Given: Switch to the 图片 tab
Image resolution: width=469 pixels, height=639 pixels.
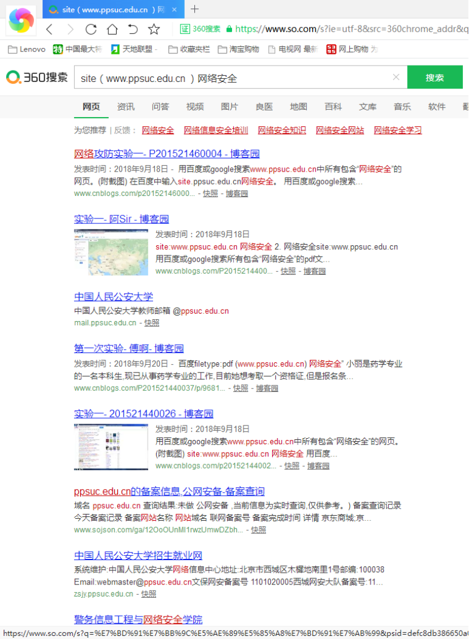Looking at the screenshot, I should click(229, 107).
